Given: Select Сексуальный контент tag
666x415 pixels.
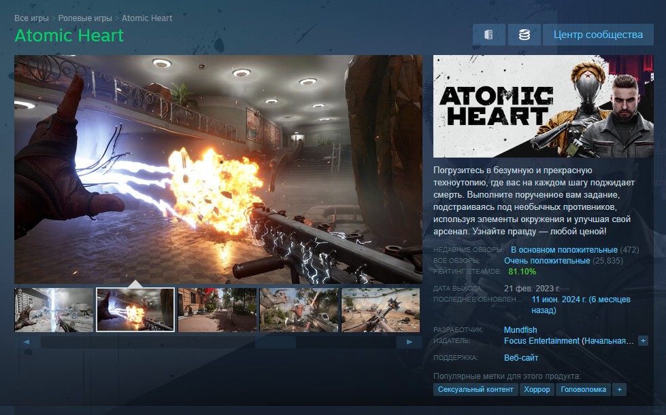Looking at the screenshot, I should point(476,390).
